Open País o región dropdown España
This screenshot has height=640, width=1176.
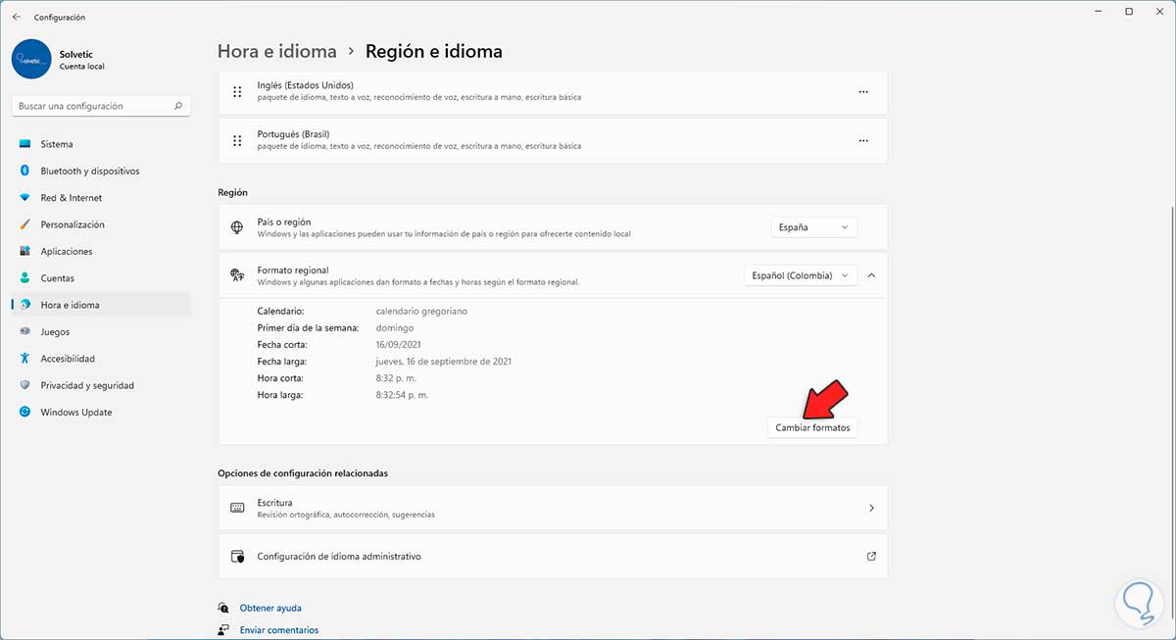click(813, 227)
